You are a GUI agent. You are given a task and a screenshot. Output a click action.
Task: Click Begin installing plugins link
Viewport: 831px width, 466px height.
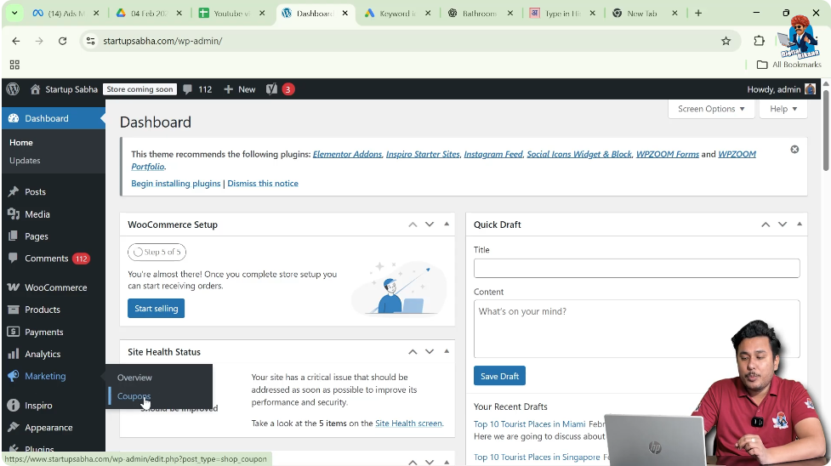click(x=176, y=184)
